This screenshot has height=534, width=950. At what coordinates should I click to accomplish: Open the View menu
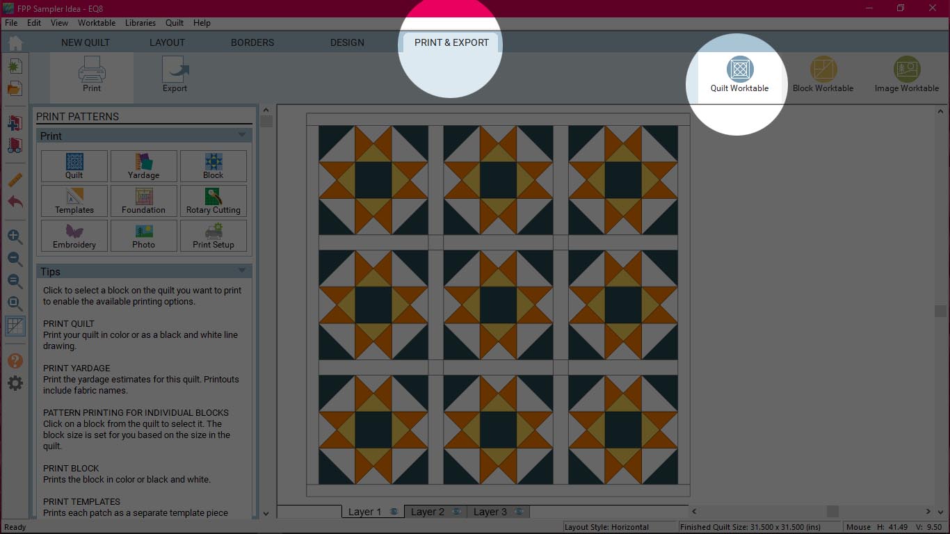coord(59,23)
